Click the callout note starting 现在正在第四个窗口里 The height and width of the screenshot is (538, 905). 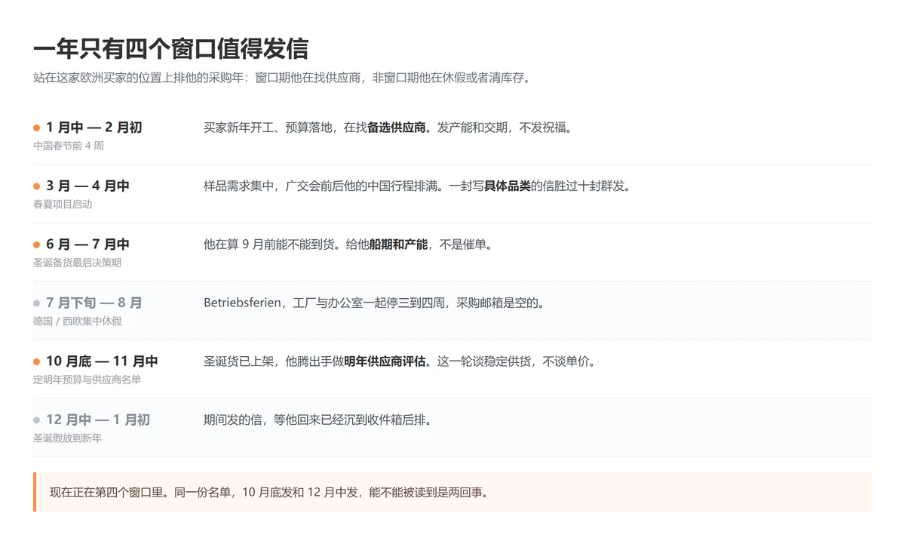(452, 492)
